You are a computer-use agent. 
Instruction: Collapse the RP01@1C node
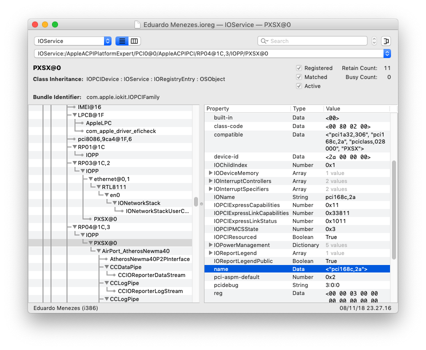(74, 147)
